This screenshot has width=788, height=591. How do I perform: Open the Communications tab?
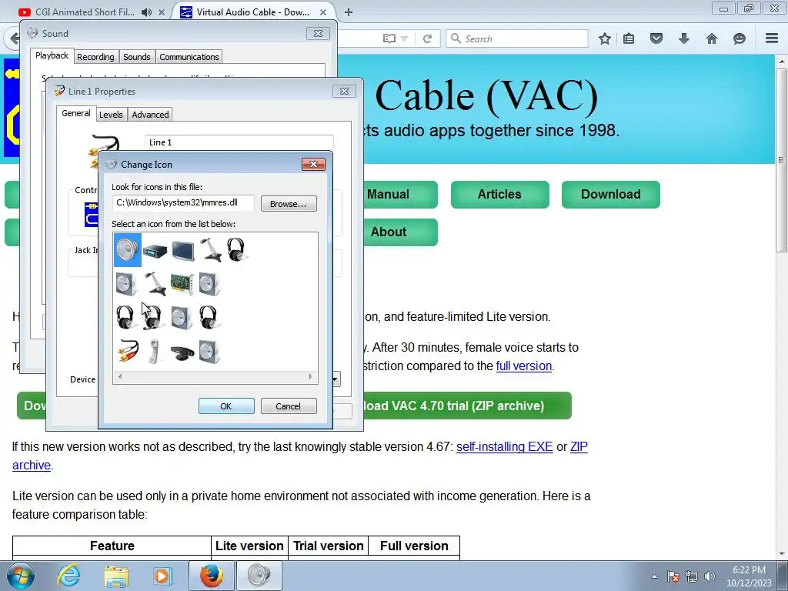click(x=189, y=57)
